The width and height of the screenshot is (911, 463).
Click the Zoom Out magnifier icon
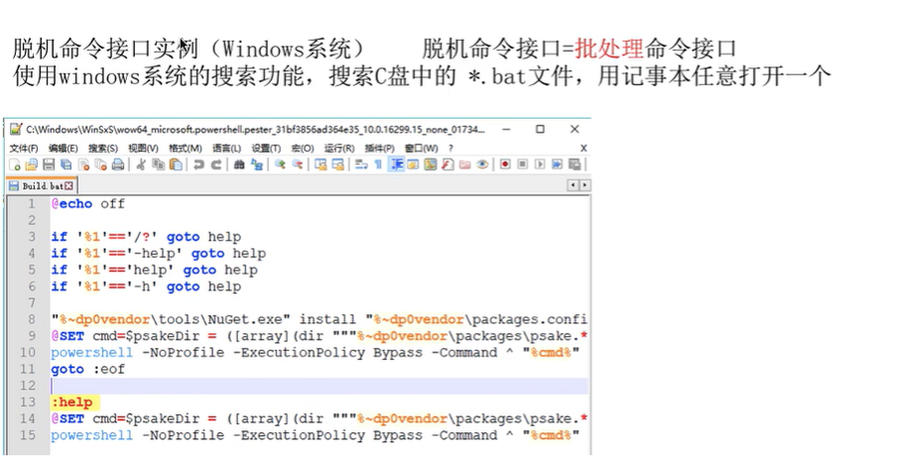(x=297, y=165)
